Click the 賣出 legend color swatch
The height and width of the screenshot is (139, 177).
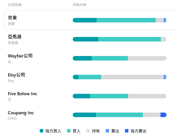point(107,131)
